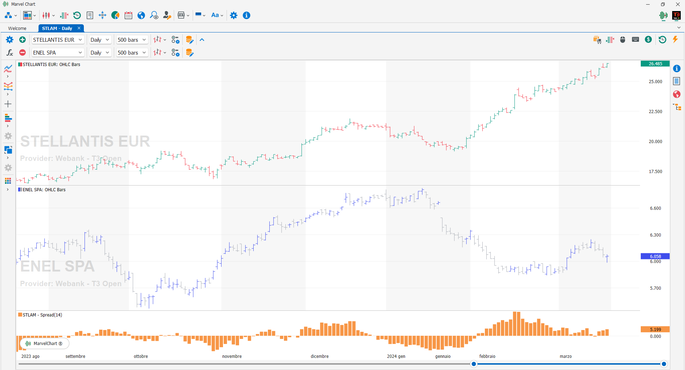Edit database icon on ENEL SPA row
Screen dimensions: 685x370
(189, 52)
